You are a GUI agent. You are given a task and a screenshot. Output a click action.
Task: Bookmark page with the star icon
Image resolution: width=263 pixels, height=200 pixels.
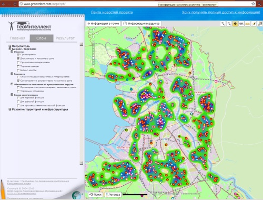[x=253, y=4]
